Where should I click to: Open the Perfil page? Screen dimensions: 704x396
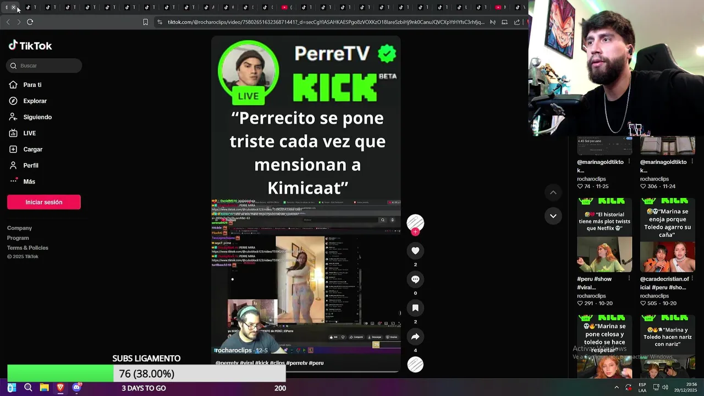click(24, 165)
